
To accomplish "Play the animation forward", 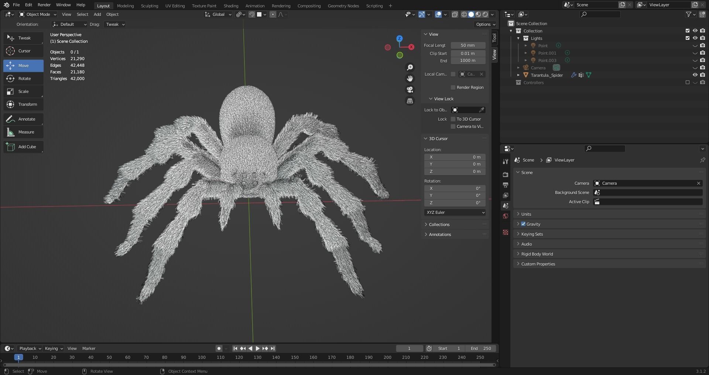I will coord(258,348).
